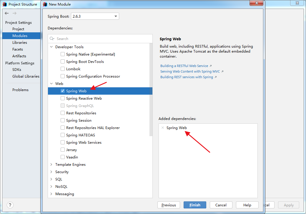
Task: Expand the NoSQL category
Action: click(51, 187)
